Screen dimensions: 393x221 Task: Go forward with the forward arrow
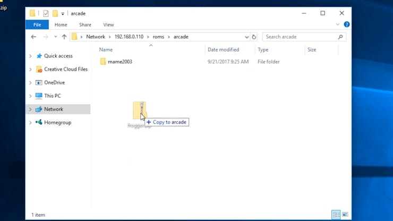point(46,37)
